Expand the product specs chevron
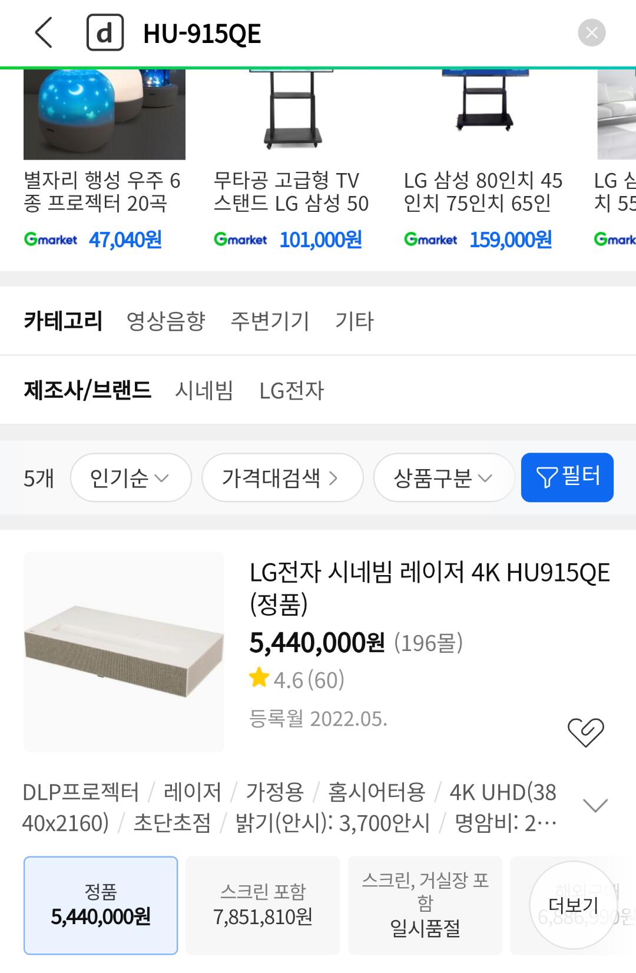The width and height of the screenshot is (636, 973). pos(595,805)
